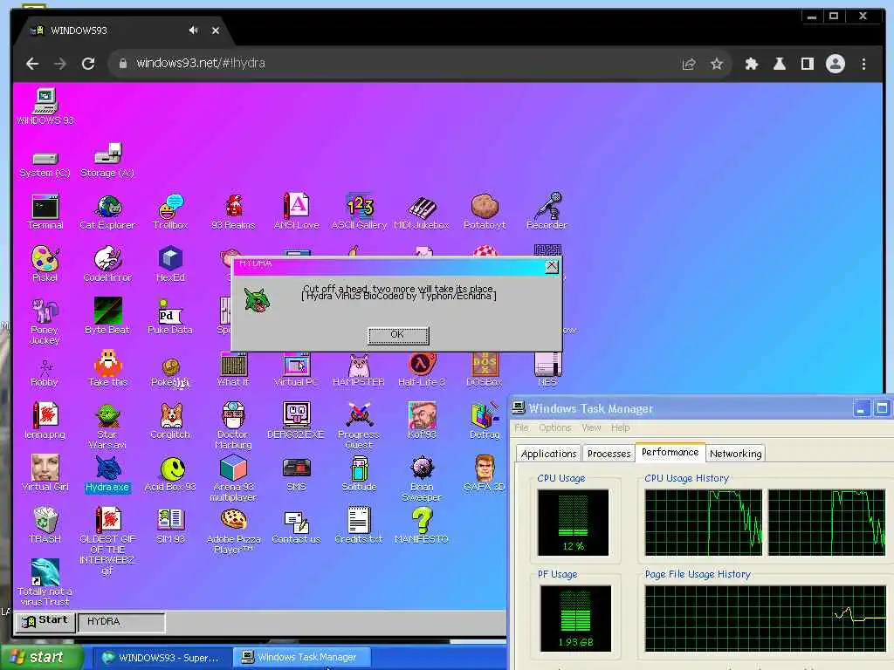Select the Performance tab in Task Manager
894x670 pixels.
670,452
